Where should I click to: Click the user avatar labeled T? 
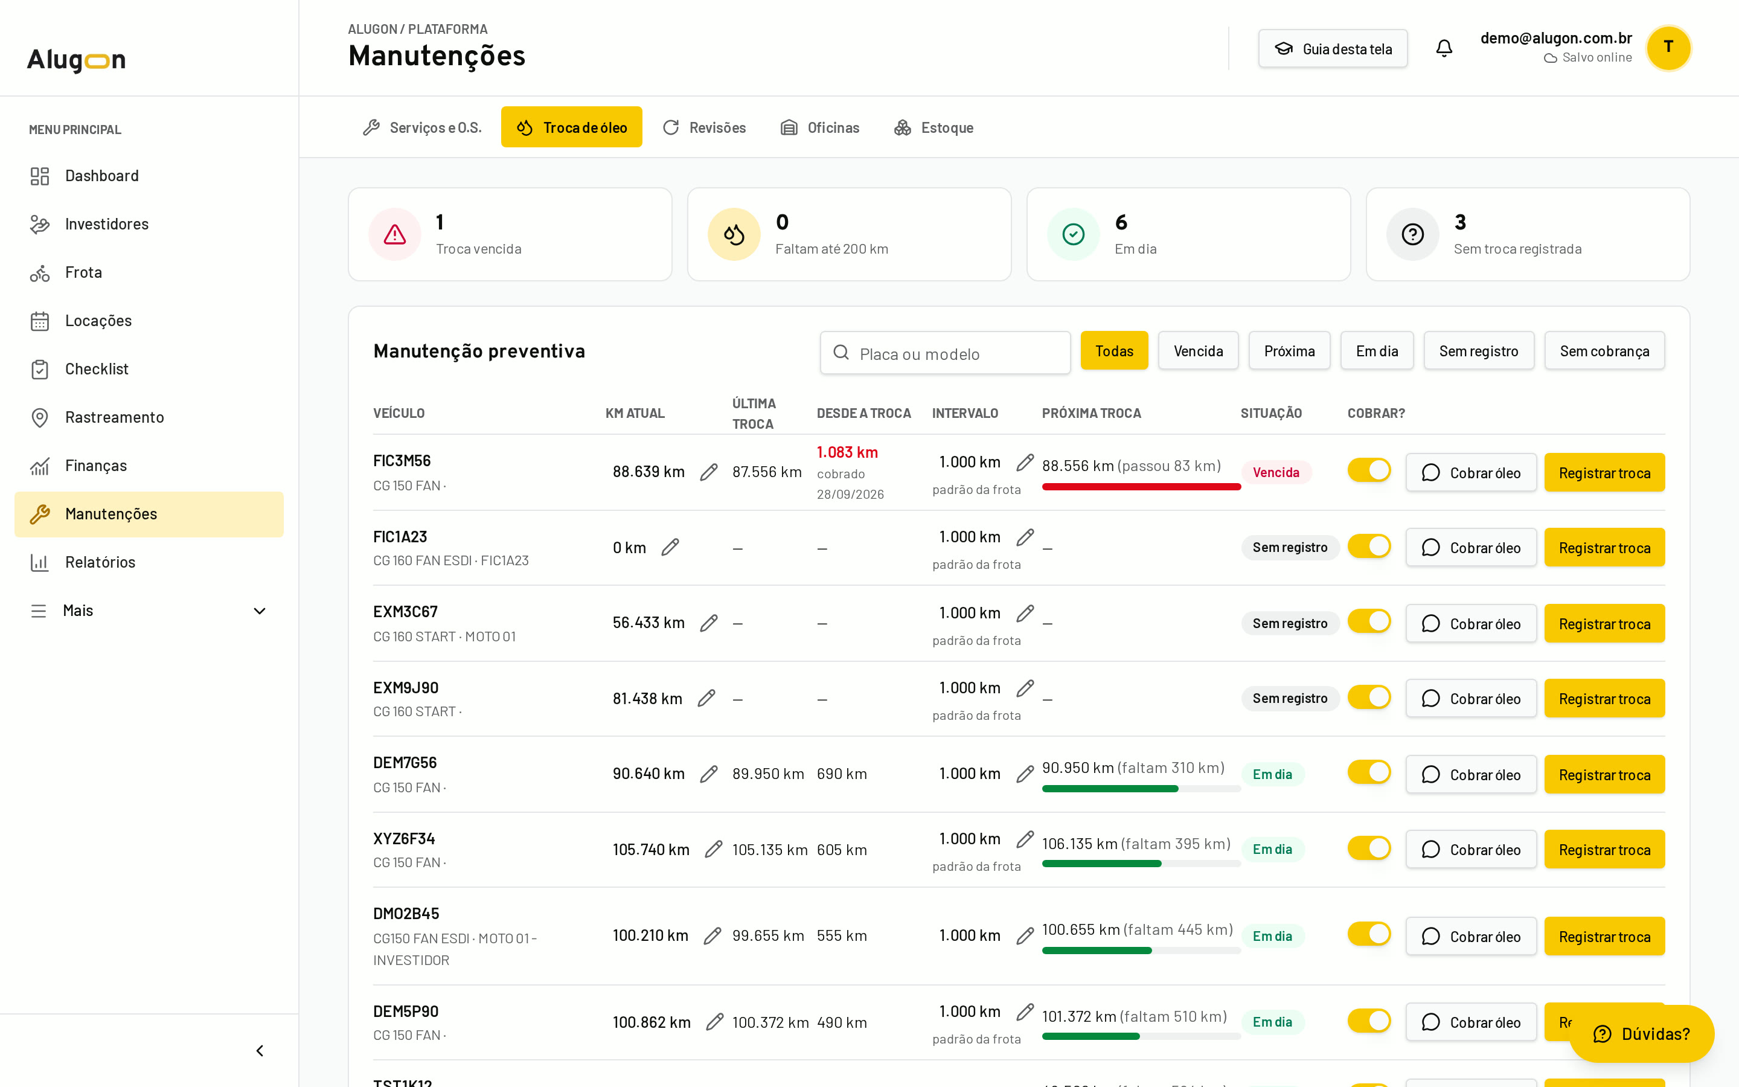[x=1668, y=48]
